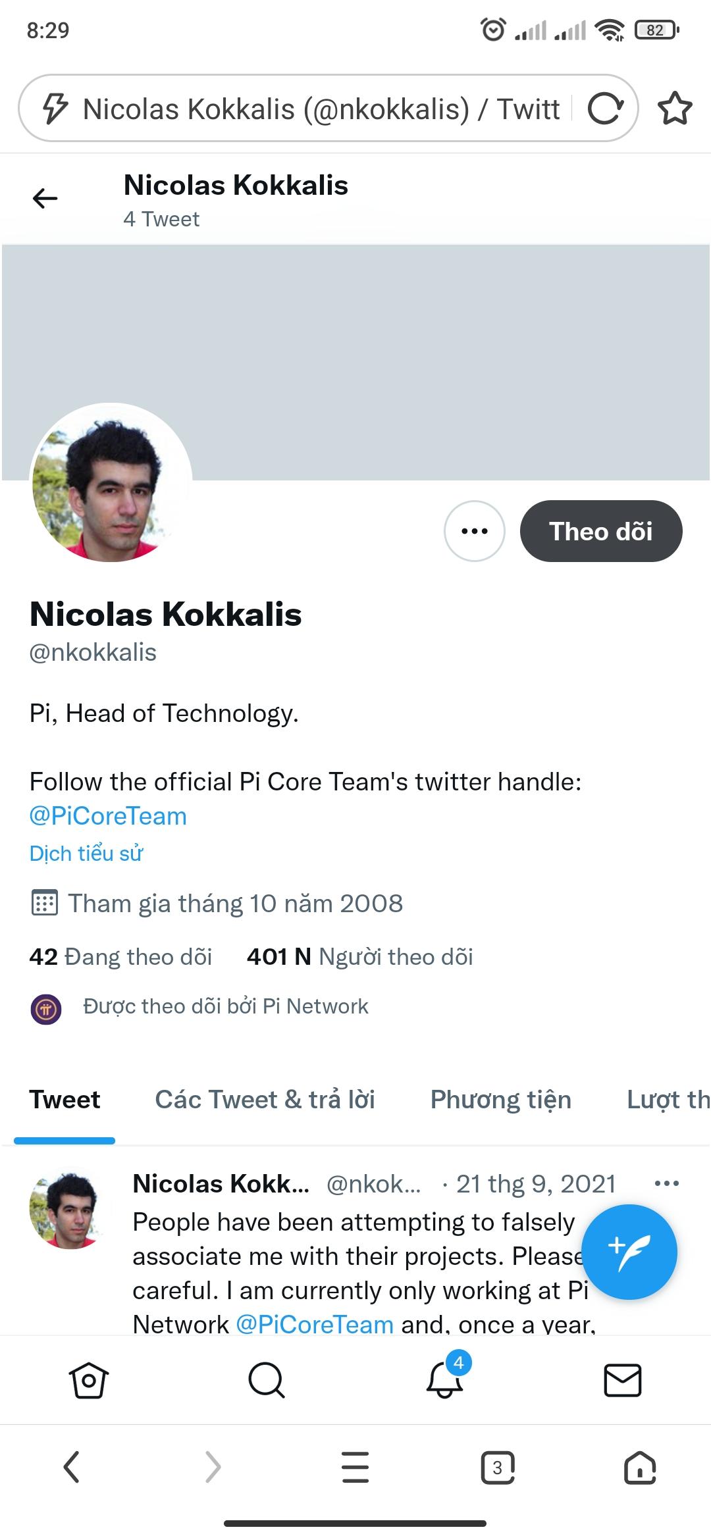Bookmark the page with the star icon
This screenshot has width=711, height=1540.
pos(675,109)
